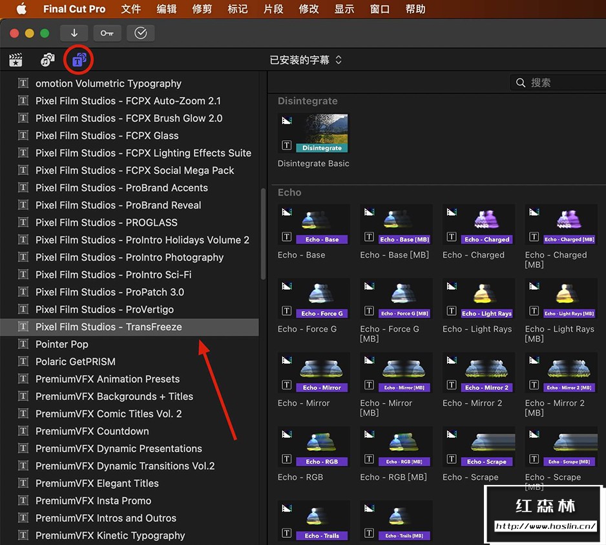Image resolution: width=606 pixels, height=545 pixels.
Task: Open the 显示 menu
Action: coord(344,8)
